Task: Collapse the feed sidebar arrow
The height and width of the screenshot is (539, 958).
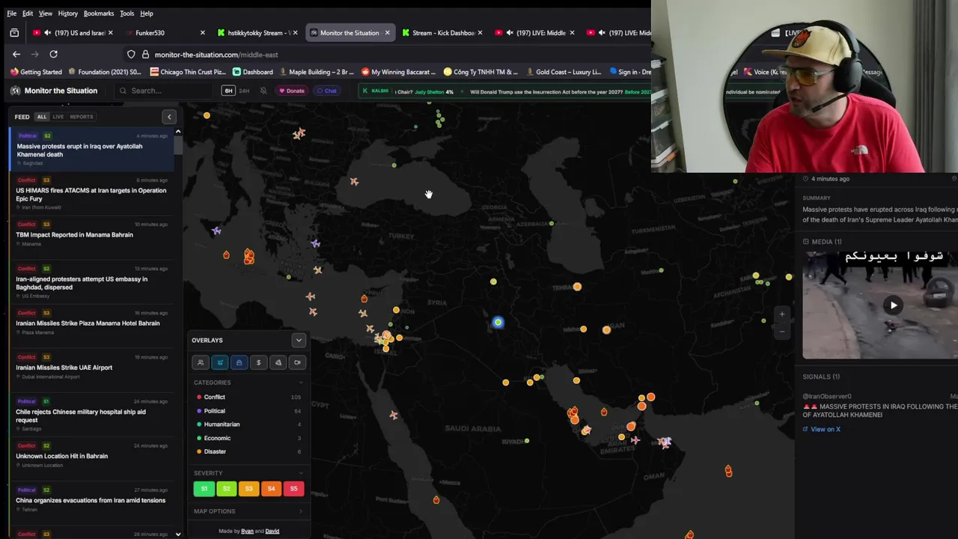Action: click(169, 117)
